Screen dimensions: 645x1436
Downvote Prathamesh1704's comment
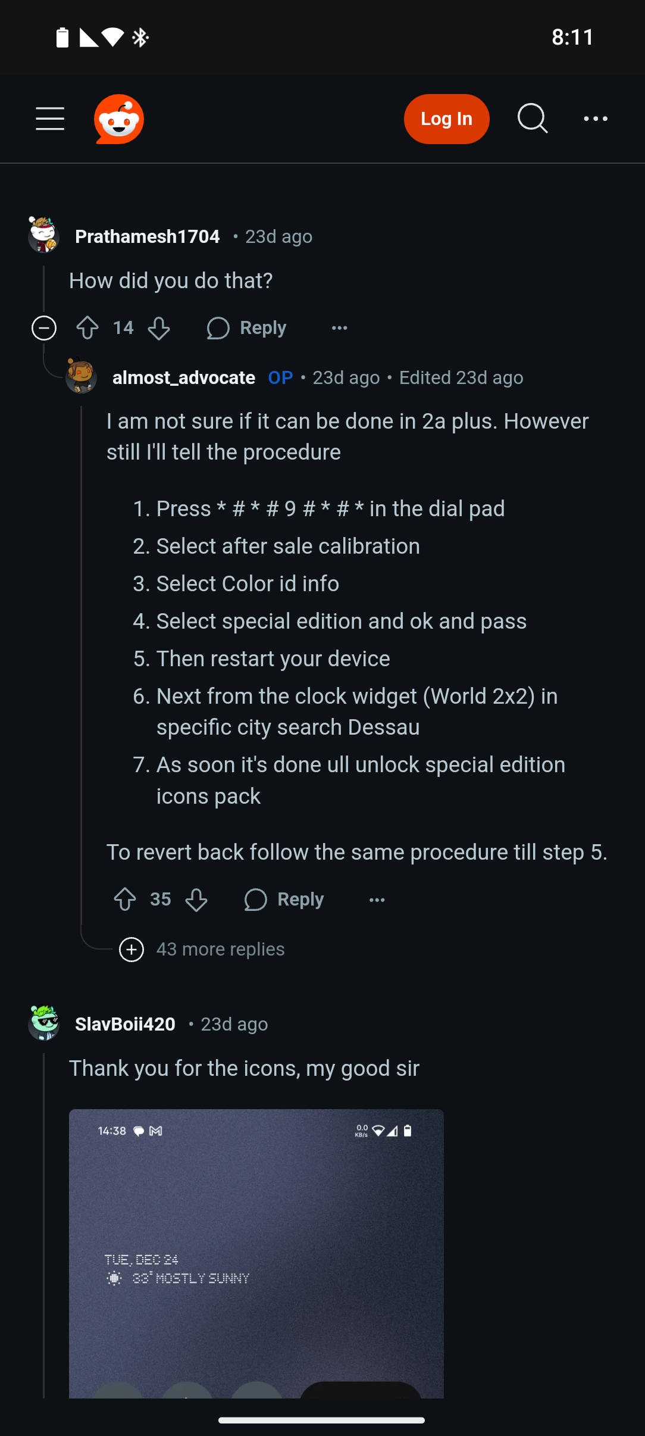[159, 328]
